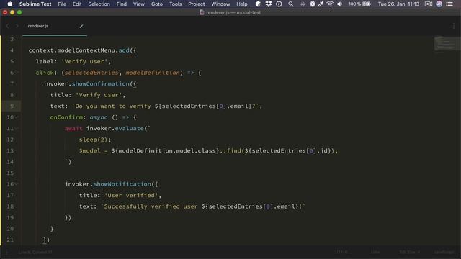Click the circled 1Password-style menu bar icon
The image size is (461, 259).
[279, 4]
